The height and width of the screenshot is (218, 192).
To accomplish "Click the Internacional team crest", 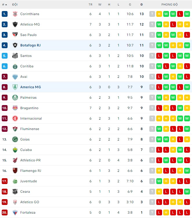I will pyautogui.click(x=15, y=118).
